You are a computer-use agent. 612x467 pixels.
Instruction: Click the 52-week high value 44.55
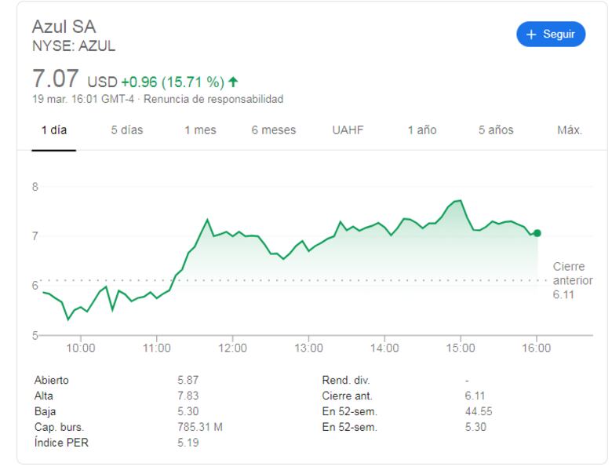pos(479,411)
